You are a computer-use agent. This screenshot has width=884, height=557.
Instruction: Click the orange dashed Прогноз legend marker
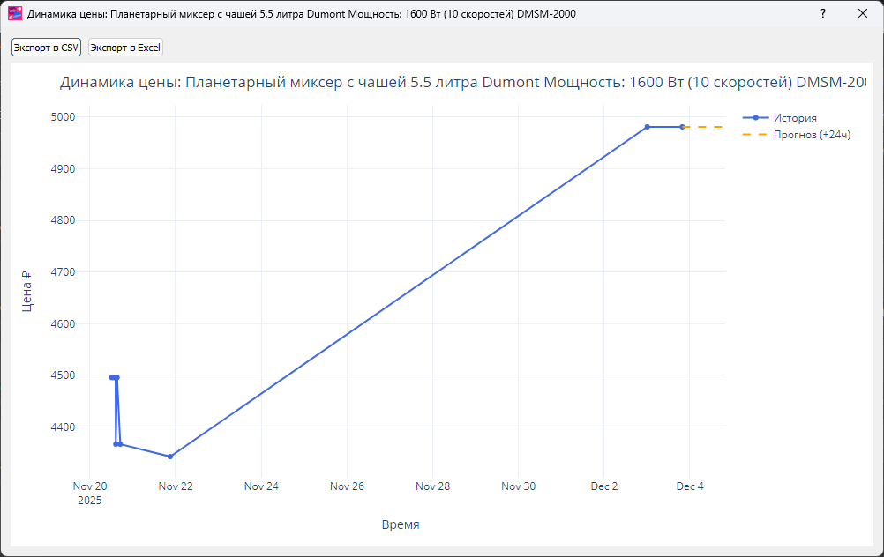click(x=756, y=135)
